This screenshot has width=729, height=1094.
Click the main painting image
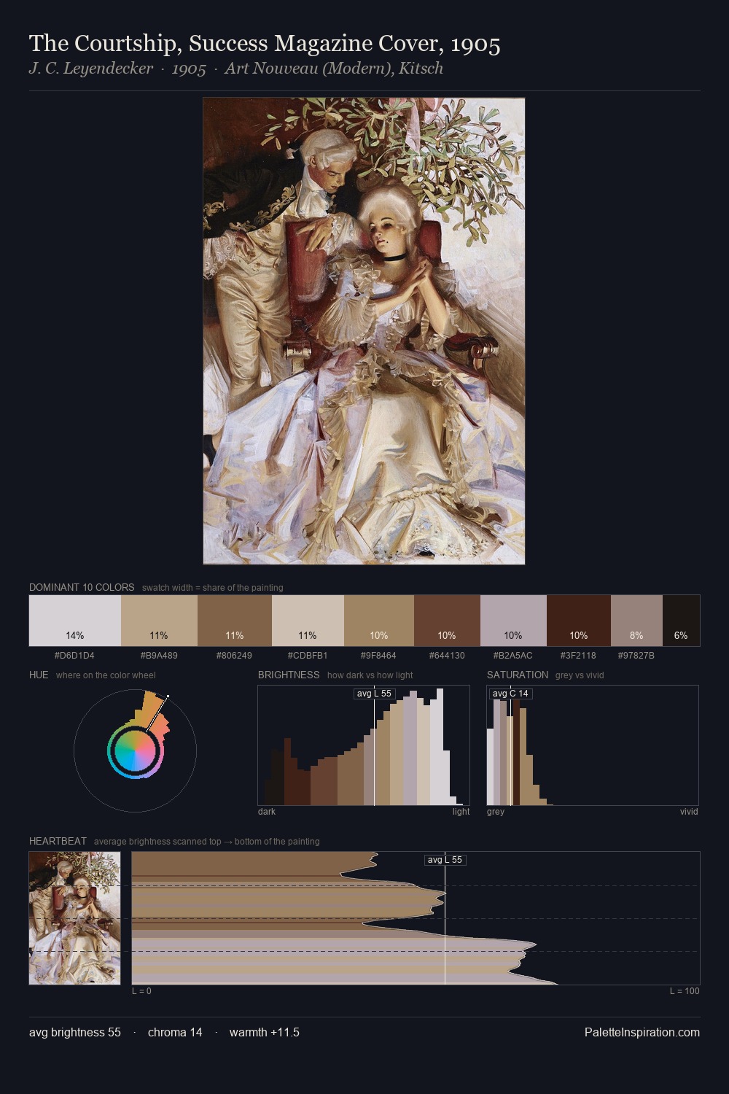364,331
